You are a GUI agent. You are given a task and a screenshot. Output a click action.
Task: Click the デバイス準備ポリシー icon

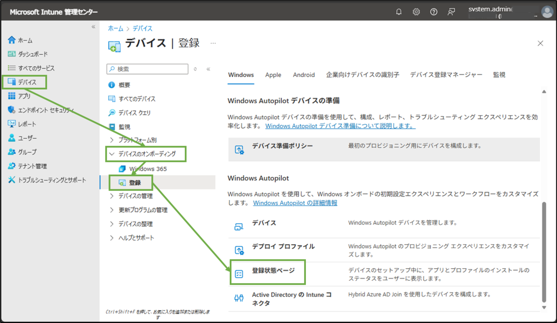click(x=239, y=149)
